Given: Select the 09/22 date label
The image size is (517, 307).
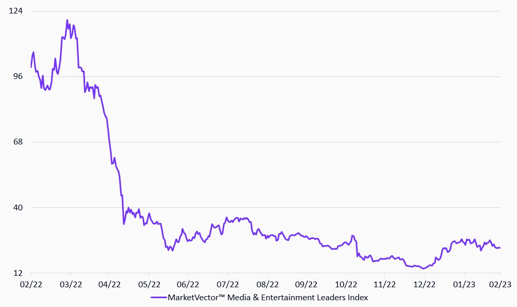Looking at the screenshot, I should pos(306,284).
